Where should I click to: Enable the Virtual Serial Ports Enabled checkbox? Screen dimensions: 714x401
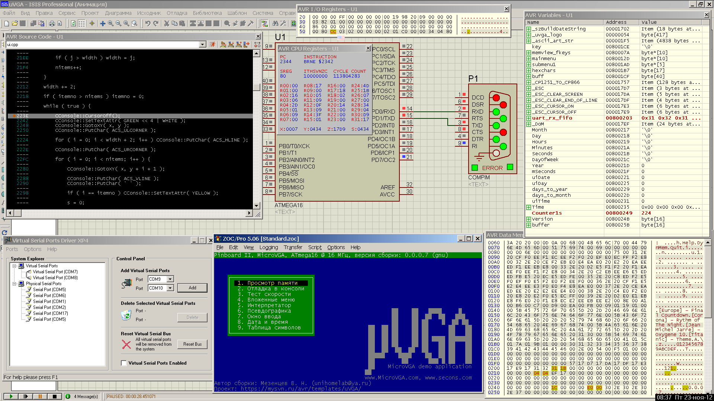tap(124, 363)
